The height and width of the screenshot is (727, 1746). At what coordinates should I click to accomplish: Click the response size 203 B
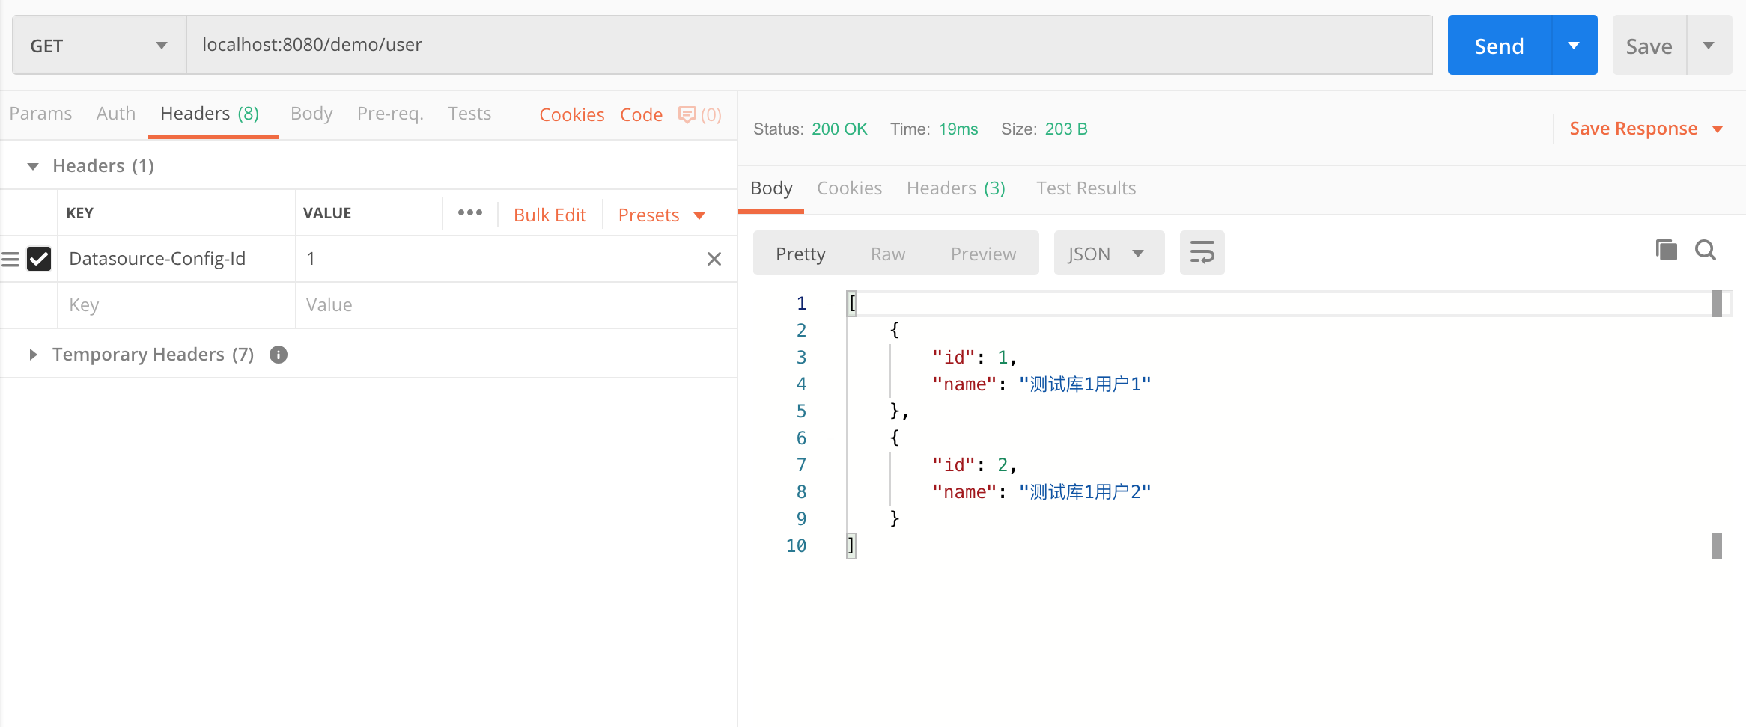pyautogui.click(x=1066, y=129)
